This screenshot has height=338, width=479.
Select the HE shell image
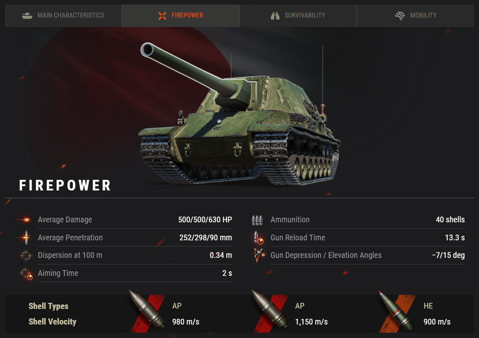pos(397,311)
